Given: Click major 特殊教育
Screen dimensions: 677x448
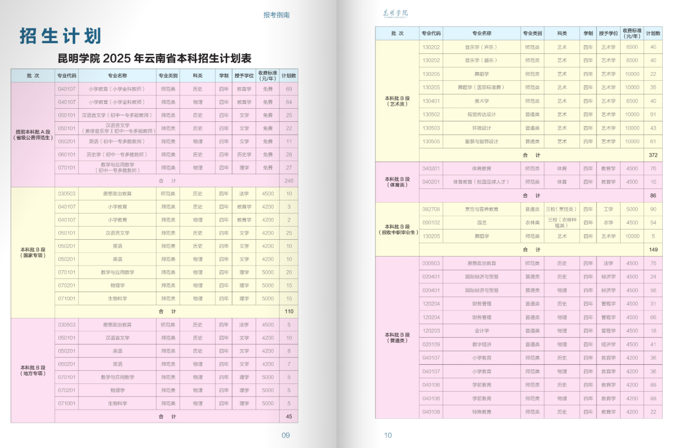Looking at the screenshot, I should coord(481,412).
